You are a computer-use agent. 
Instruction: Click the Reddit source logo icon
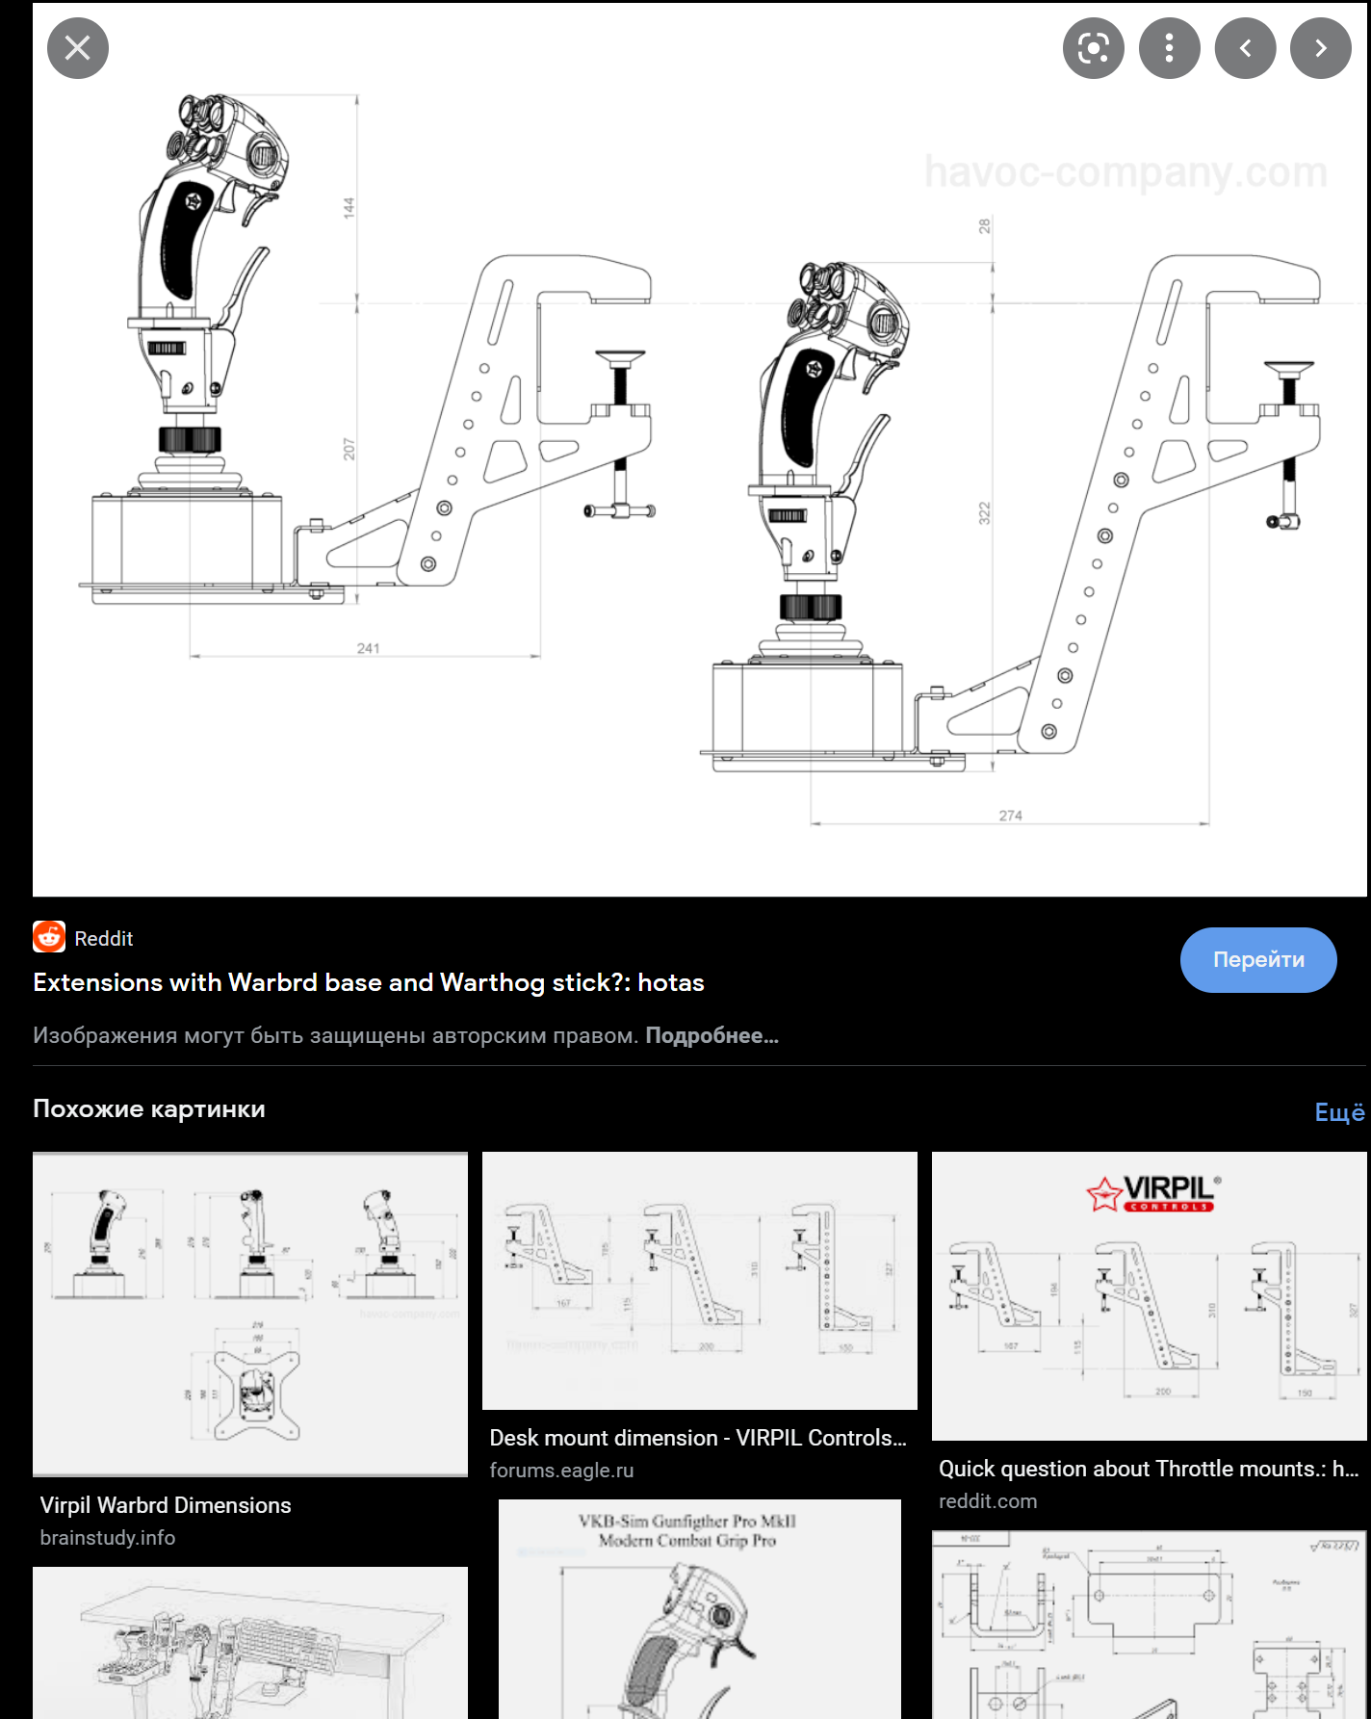49,937
